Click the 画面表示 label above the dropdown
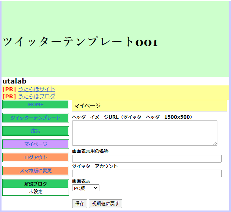 point(81,181)
